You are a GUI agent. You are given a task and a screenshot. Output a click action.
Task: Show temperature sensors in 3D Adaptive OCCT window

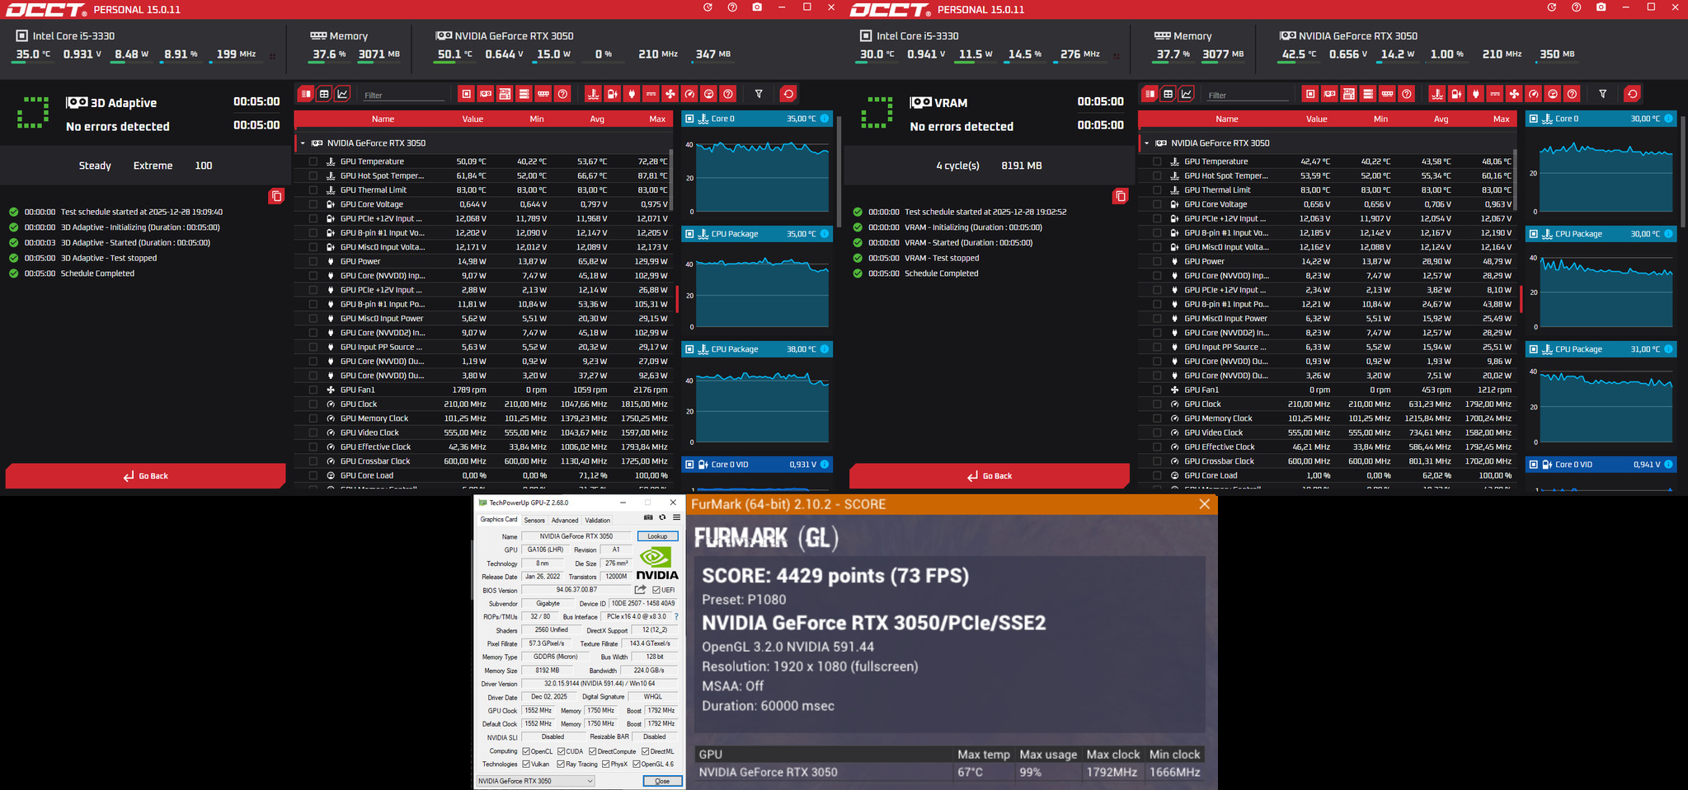tap(593, 94)
